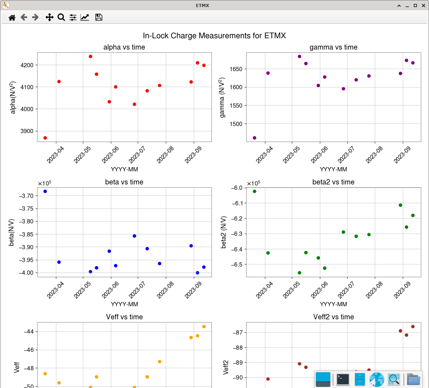This screenshot has width=429, height=388.
Task: Click the 'beta vs time' plot title
Action: [124, 182]
